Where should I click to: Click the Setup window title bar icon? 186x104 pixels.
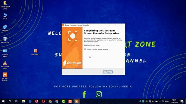[x=63, y=25]
